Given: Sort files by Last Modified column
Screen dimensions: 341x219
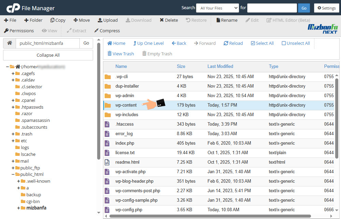Looking at the screenshot, I should click(x=220, y=66).
